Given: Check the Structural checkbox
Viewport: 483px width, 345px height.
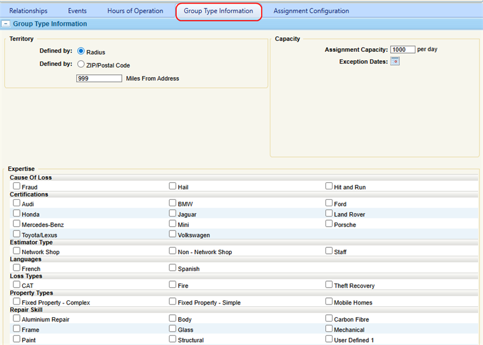Looking at the screenshot, I should (x=173, y=339).
